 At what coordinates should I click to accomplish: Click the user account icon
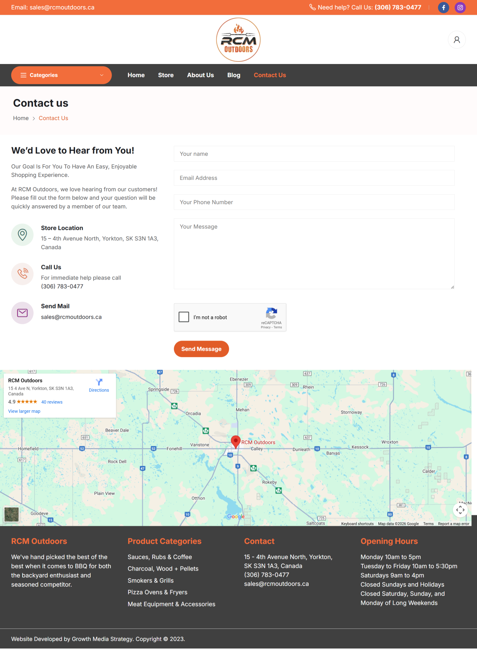tap(456, 40)
